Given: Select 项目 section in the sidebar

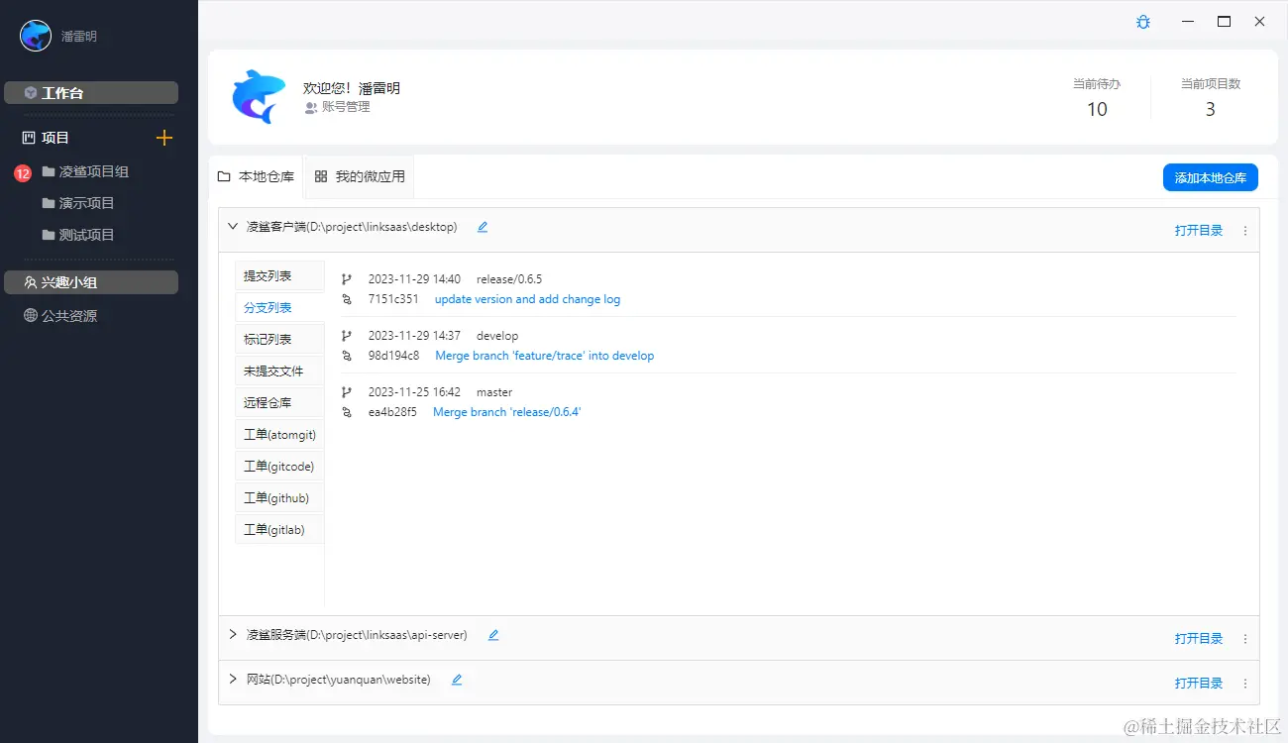Looking at the screenshot, I should [55, 138].
